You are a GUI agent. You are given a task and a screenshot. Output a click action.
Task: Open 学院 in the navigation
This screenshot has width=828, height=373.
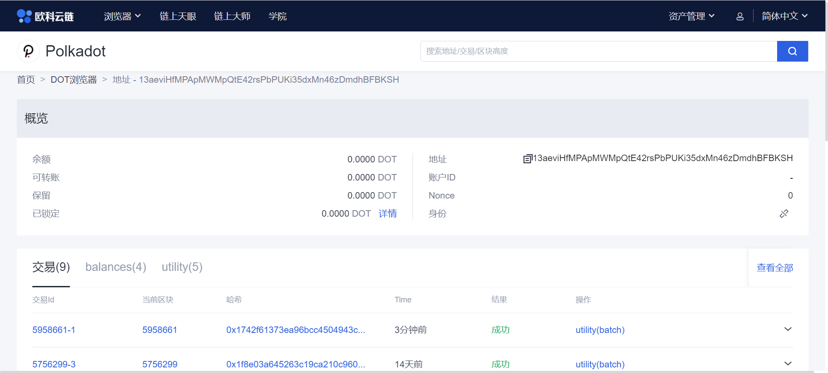tap(278, 16)
